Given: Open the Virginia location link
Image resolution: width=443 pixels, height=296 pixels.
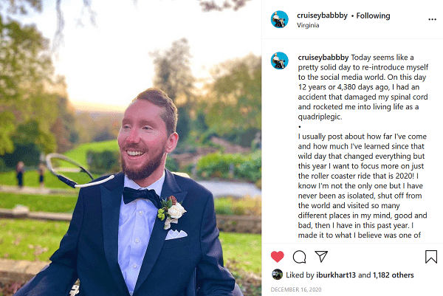Looking at the screenshot, I should pyautogui.click(x=308, y=25).
